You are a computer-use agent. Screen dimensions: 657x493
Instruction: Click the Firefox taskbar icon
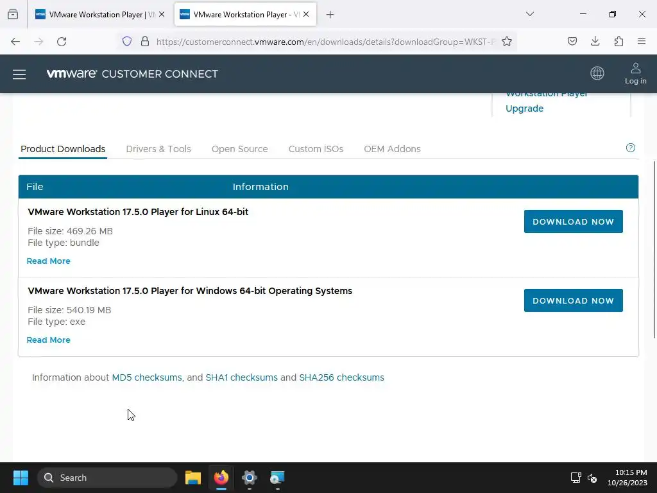(x=221, y=478)
